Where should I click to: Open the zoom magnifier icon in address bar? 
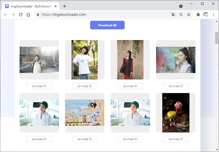pos(181,15)
